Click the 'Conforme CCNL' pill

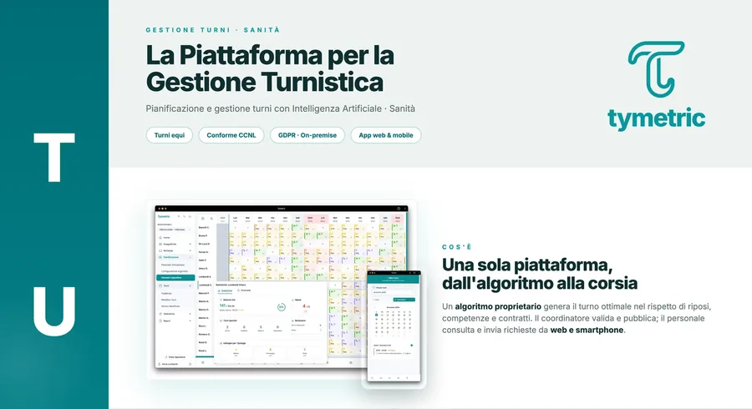[231, 135]
